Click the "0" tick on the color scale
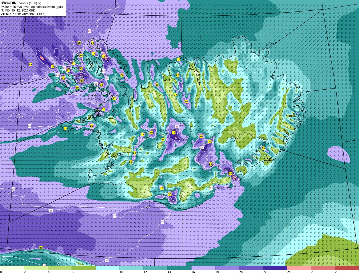Image resolution: width=359 pixels, height=274 pixels. (1, 272)
